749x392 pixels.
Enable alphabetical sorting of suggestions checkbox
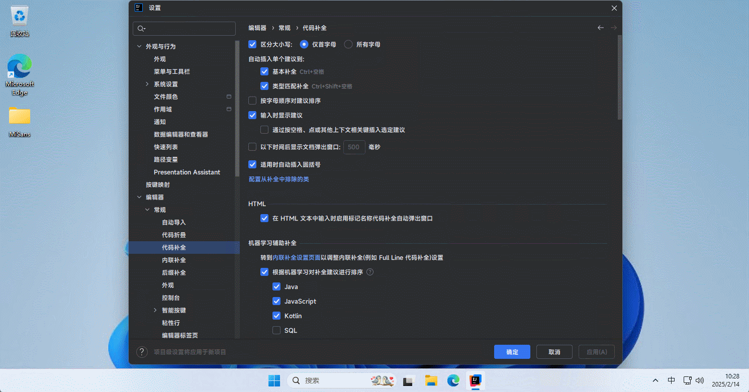(253, 101)
